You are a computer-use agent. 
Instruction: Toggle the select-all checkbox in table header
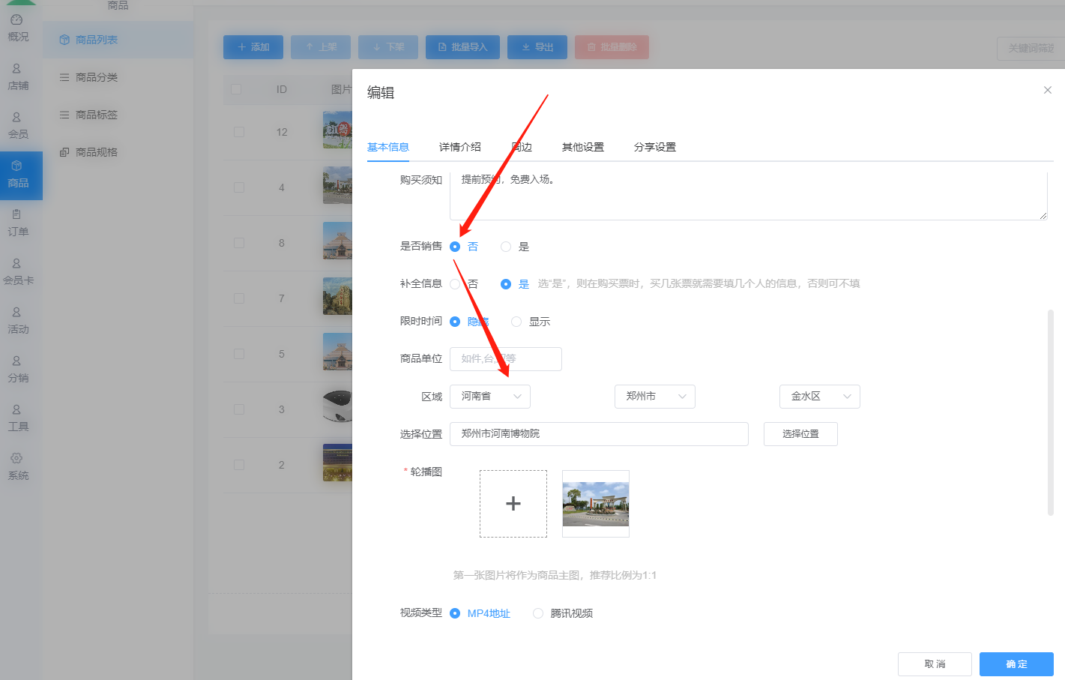[x=236, y=89]
